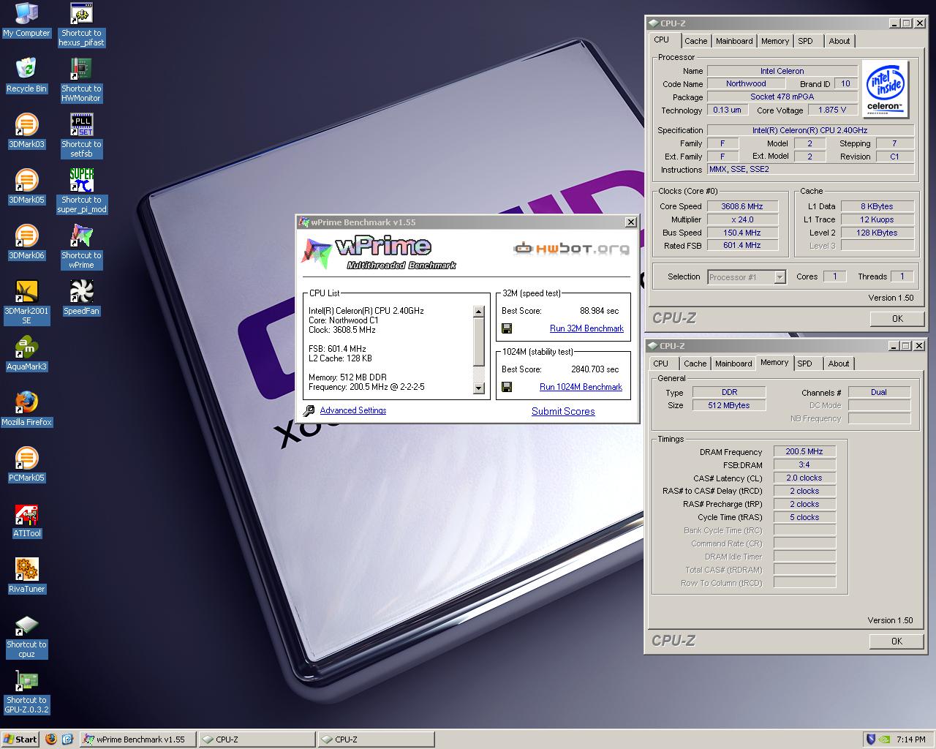Launch 3DMark2001 SE desktop icon
Image resolution: width=936 pixels, height=749 pixels.
(26, 303)
